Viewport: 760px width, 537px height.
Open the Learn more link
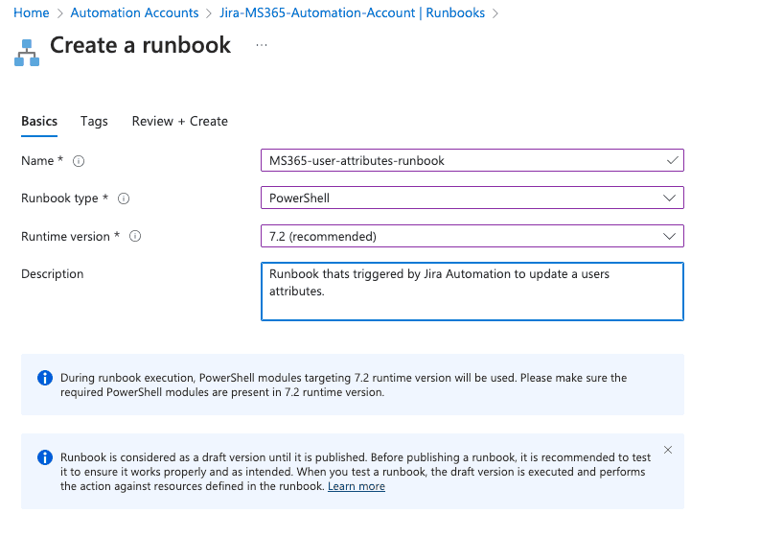point(357,486)
